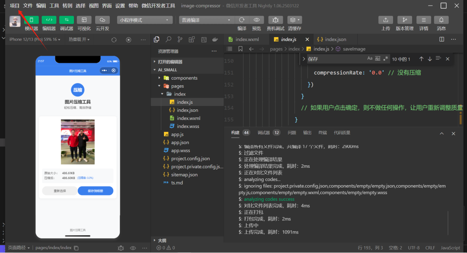Viewport: 467px width, 253px height.
Task: Click the user avatar in the toolbar
Action: tap(15, 22)
